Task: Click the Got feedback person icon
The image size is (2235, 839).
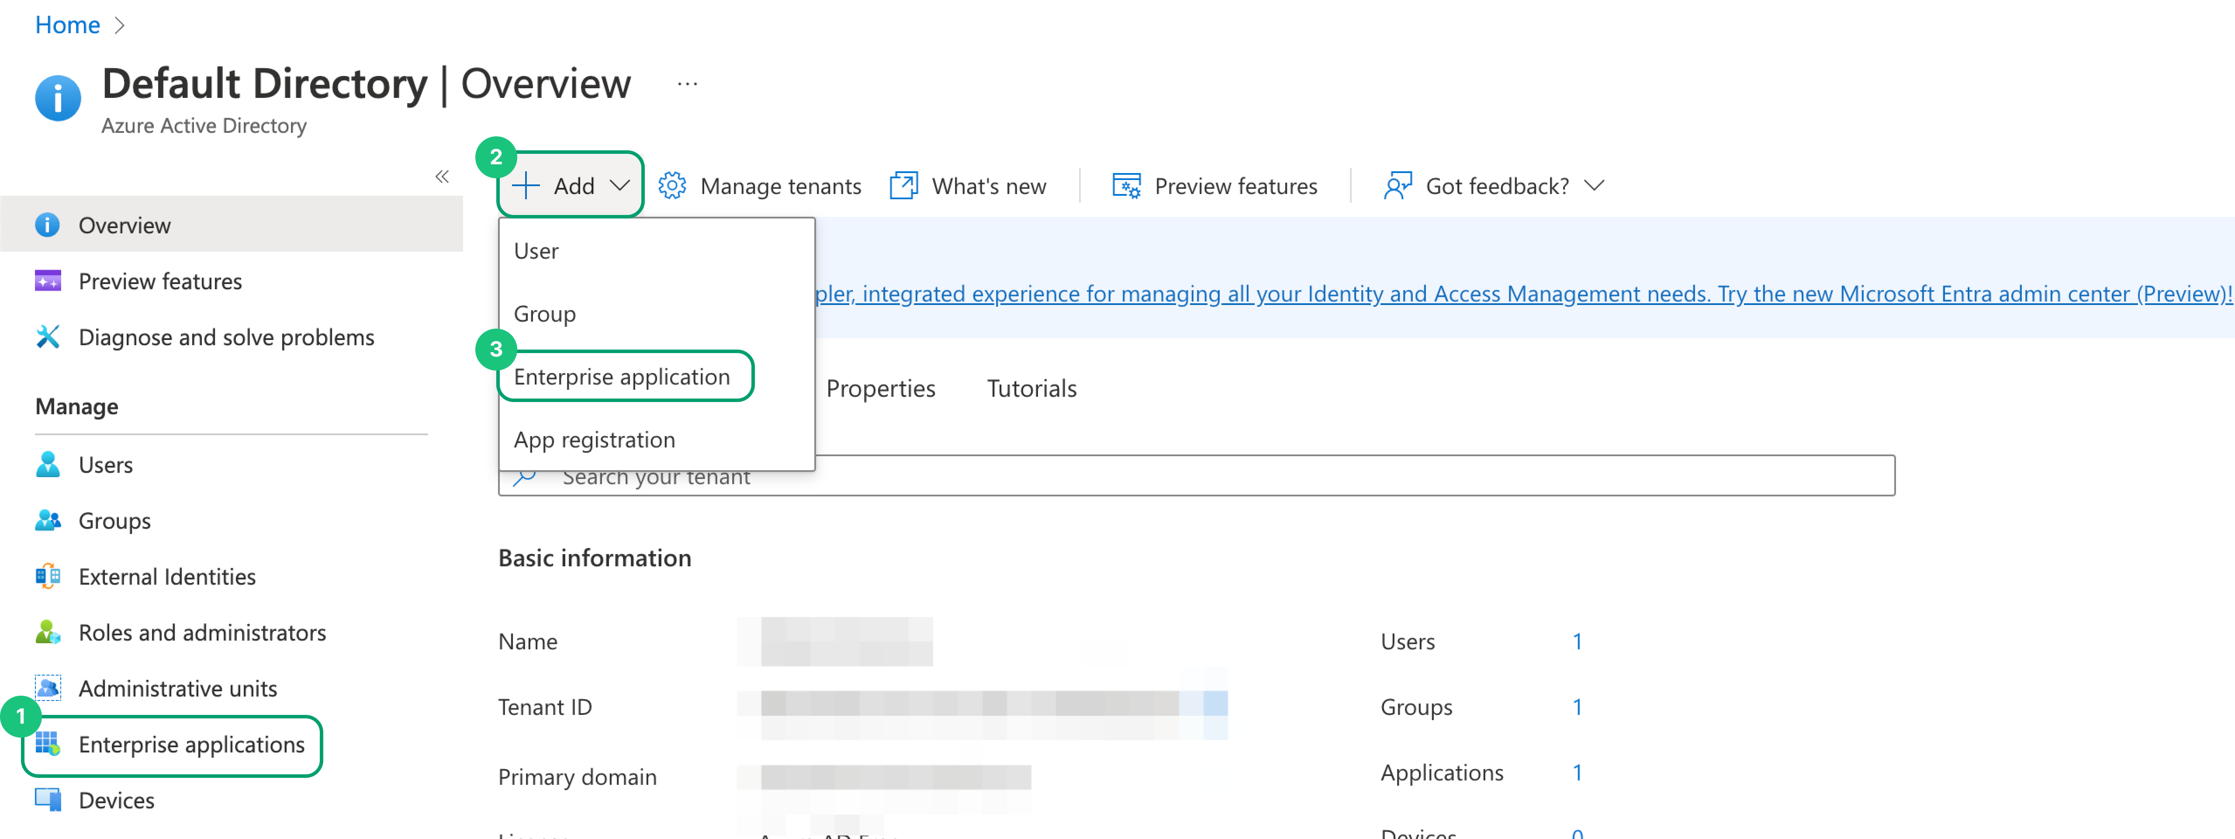Action: pyautogui.click(x=1398, y=186)
